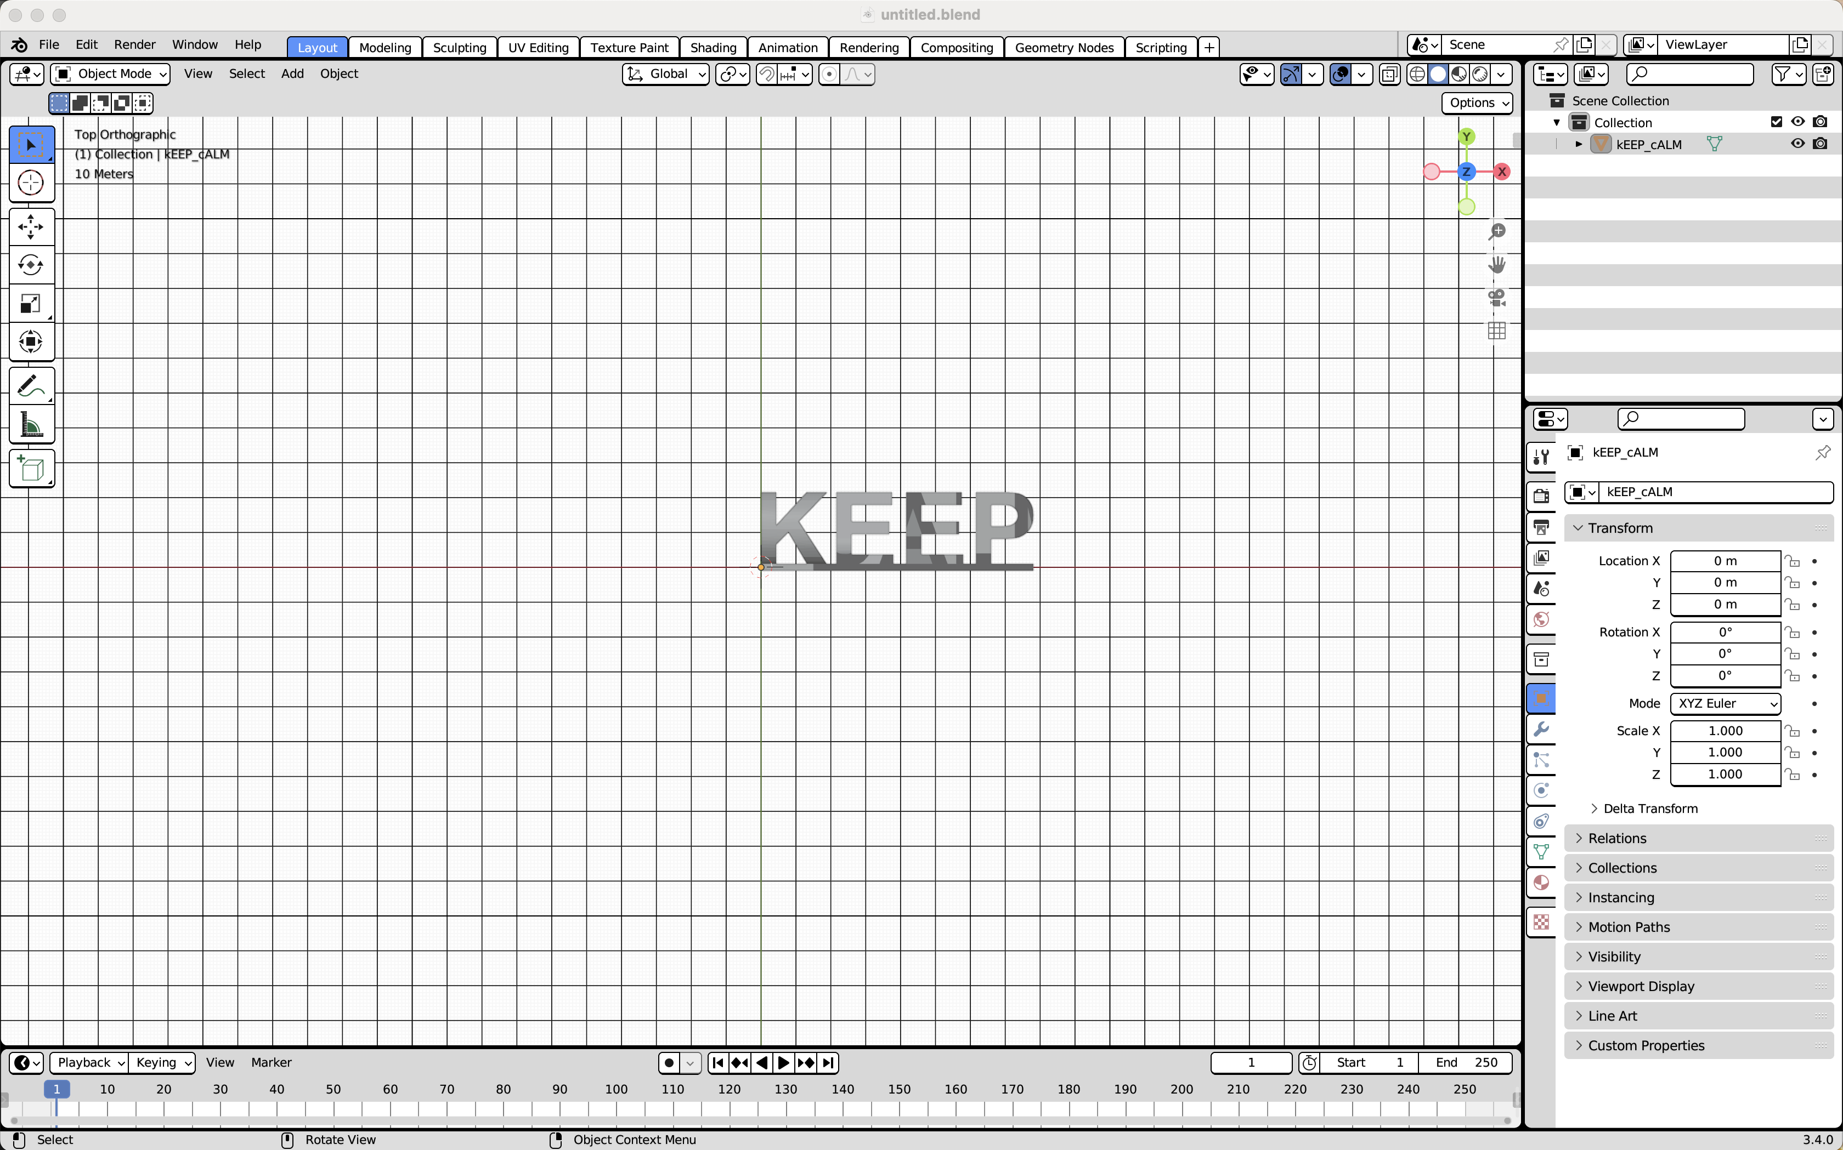Image resolution: width=1843 pixels, height=1150 pixels.
Task: Toggle the camera view icon
Action: (1497, 298)
